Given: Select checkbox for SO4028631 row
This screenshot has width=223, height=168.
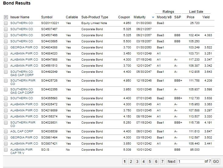Looking at the screenshot, I should [6, 123].
